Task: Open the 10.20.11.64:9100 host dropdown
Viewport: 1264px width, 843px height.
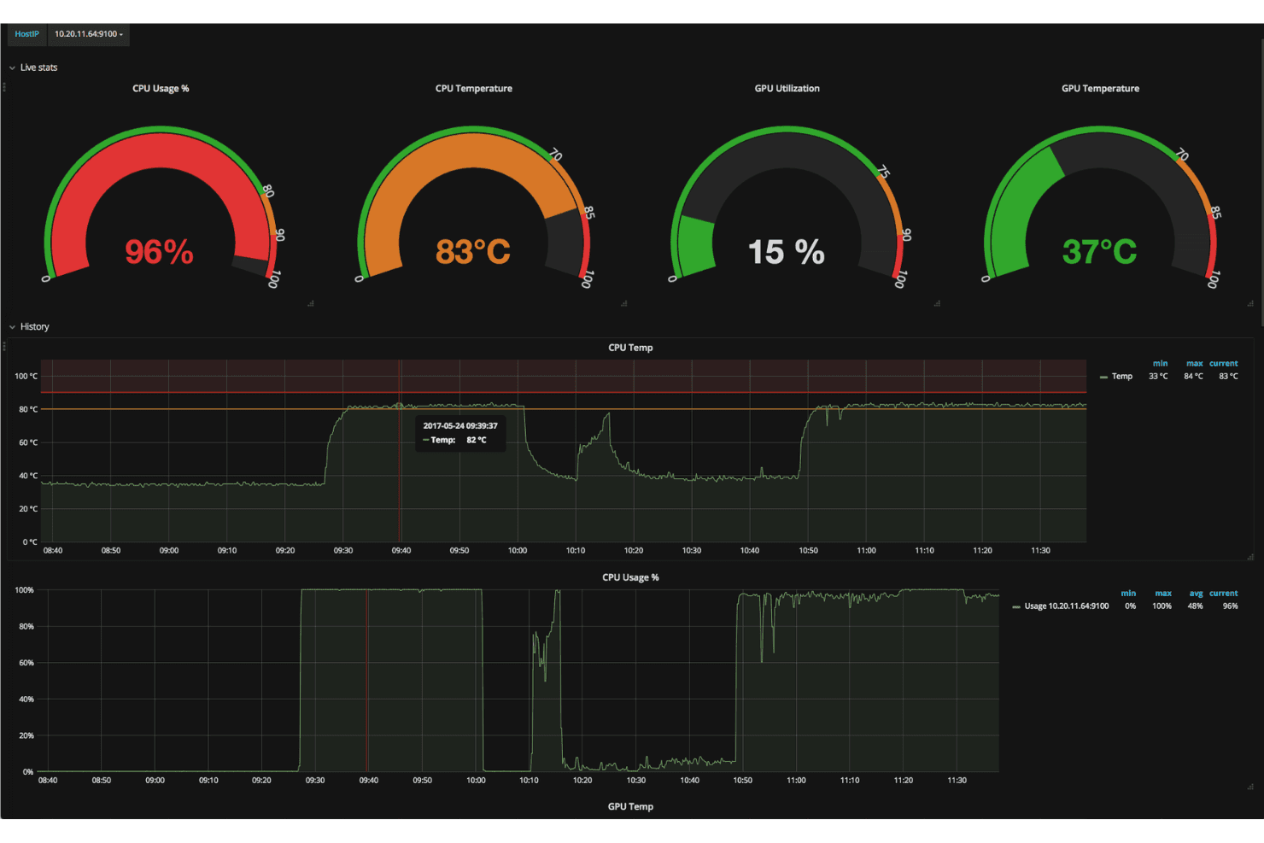Action: [88, 34]
